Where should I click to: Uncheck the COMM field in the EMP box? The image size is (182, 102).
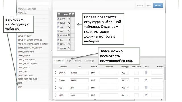(58, 44)
